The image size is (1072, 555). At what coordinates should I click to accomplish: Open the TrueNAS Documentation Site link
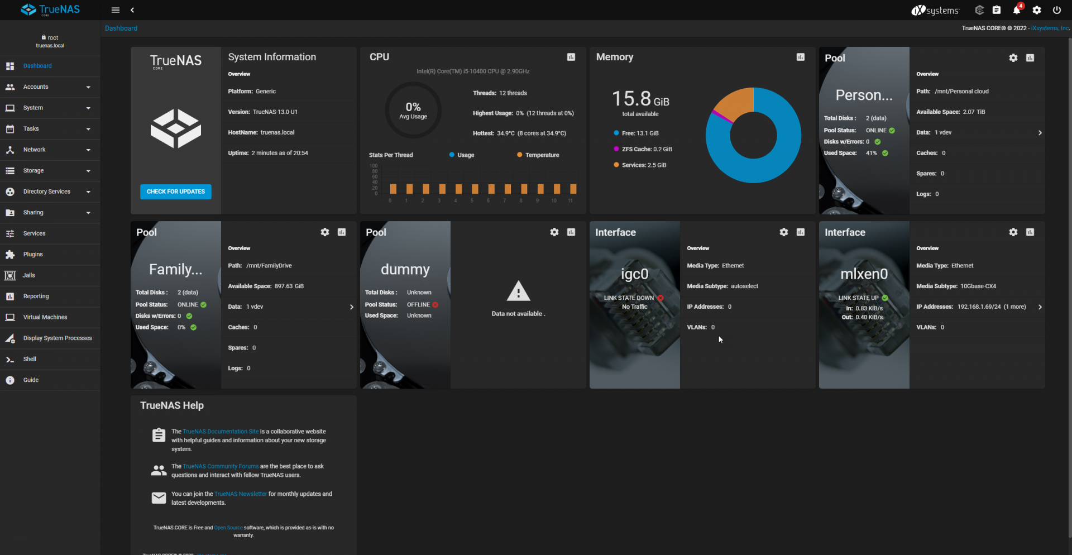(x=221, y=432)
